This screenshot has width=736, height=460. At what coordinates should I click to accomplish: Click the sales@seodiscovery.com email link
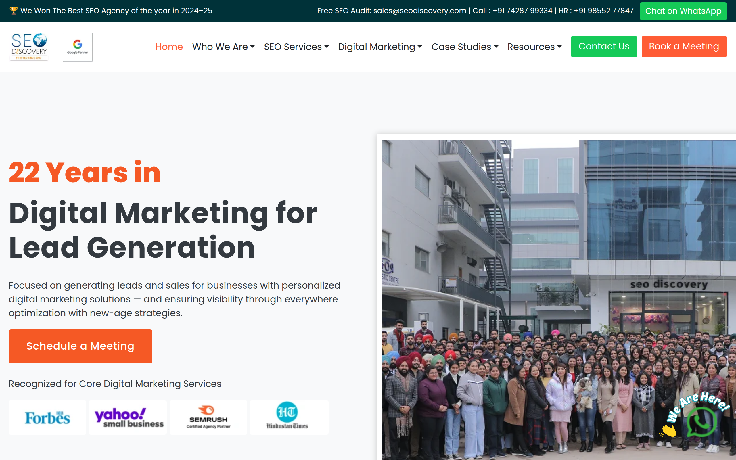pyautogui.click(x=420, y=10)
